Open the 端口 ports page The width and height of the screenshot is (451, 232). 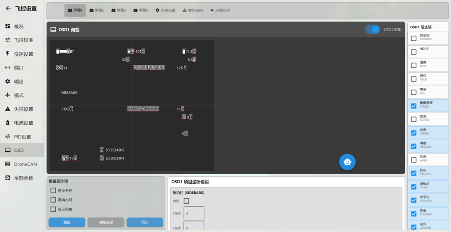click(x=19, y=68)
